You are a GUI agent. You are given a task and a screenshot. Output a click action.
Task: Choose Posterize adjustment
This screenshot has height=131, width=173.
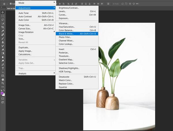click(77, 53)
